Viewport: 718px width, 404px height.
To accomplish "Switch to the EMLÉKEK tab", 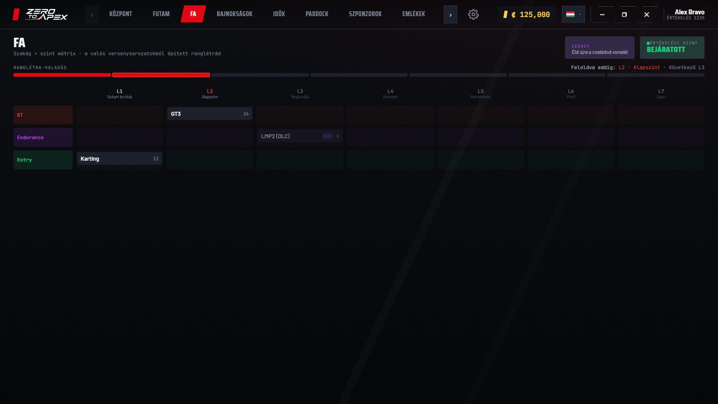I will pos(414,14).
